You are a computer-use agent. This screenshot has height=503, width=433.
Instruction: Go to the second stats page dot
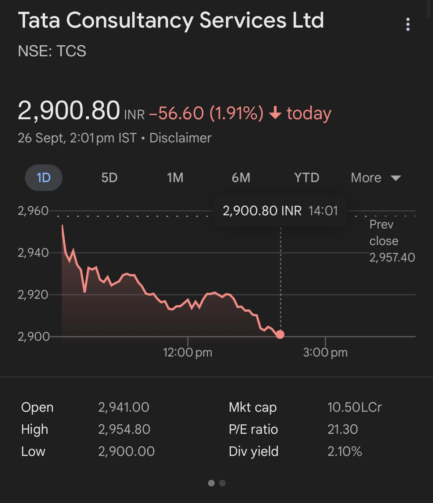pos(222,483)
